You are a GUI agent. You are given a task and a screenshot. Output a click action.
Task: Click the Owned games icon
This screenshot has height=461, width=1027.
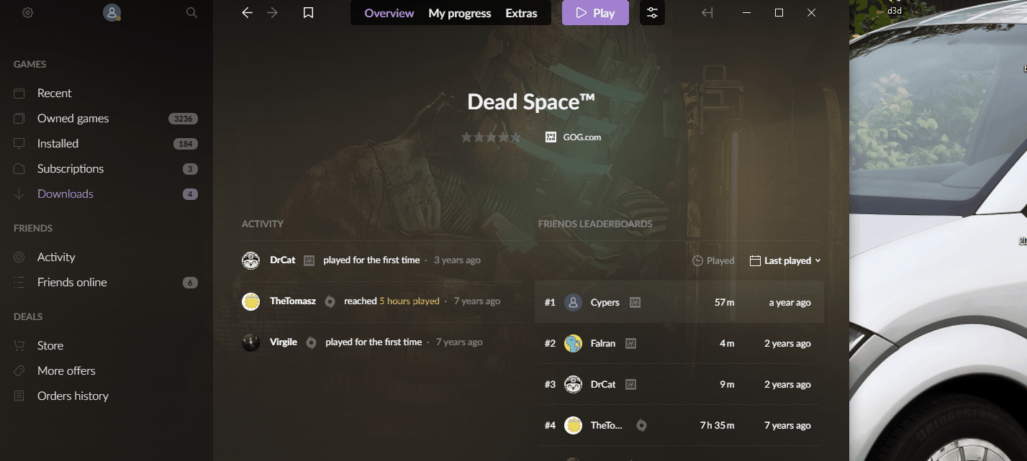pos(19,118)
